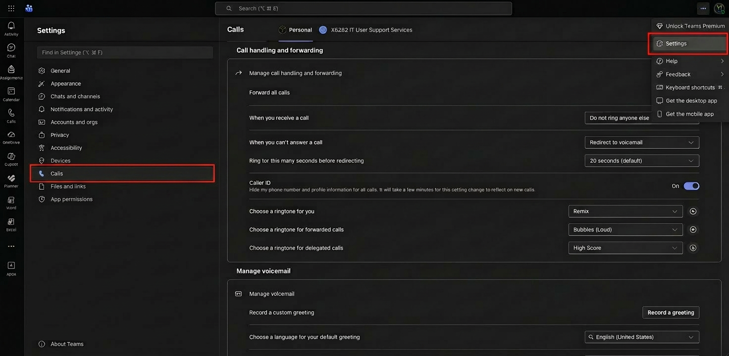The image size is (729, 356).
Task: Open the English (United States) language dropdown
Action: (x=642, y=337)
